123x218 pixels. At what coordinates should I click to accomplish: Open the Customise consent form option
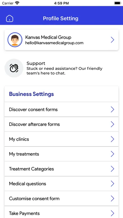pos(61,199)
